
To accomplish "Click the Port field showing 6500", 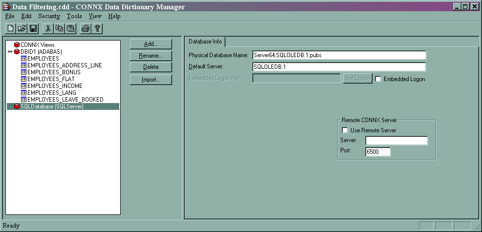I will 378,152.
